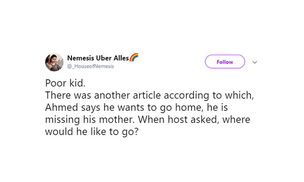Open the tweet author's profile picture
The image size is (304, 182).
pos(54,62)
